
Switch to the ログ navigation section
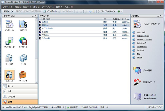(x=20, y=91)
